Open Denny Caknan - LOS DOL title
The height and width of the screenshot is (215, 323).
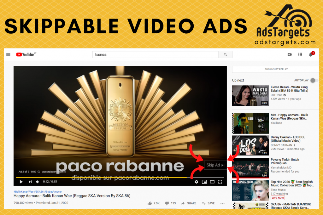click(288, 139)
